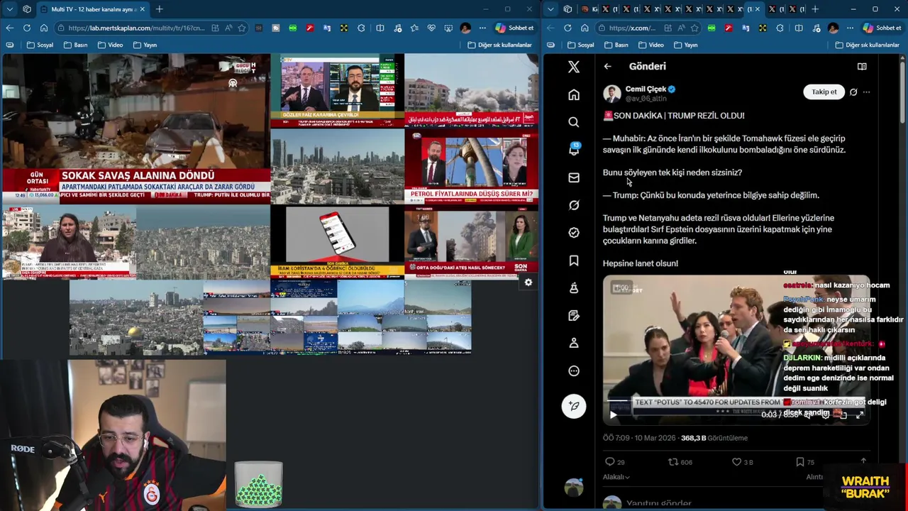Switch to first tab in X browser
The width and height of the screenshot is (908, 511).
[589, 9]
